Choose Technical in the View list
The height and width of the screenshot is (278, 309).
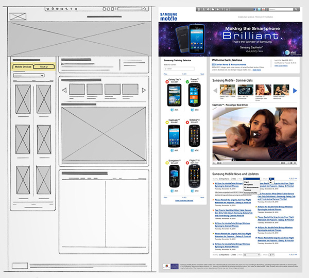pos(248,190)
